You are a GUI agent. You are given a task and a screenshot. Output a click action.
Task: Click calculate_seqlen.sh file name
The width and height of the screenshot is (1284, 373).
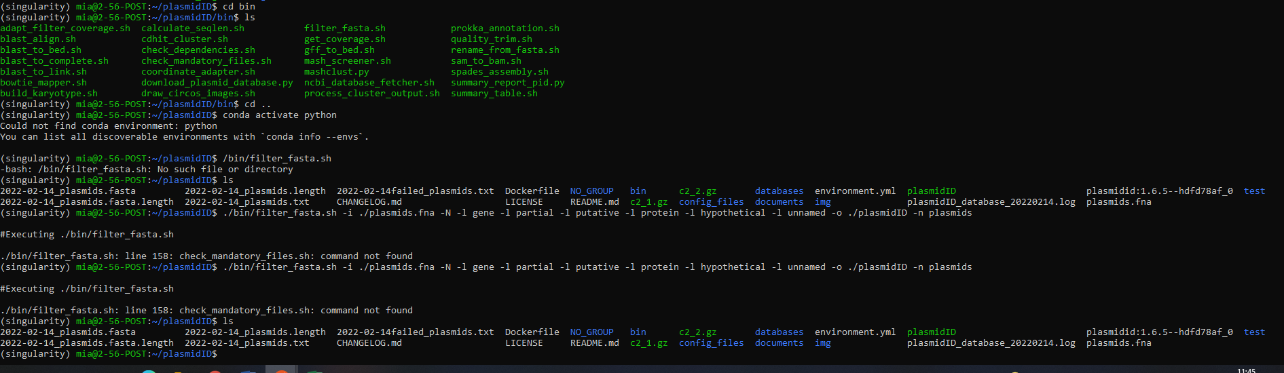pos(193,28)
